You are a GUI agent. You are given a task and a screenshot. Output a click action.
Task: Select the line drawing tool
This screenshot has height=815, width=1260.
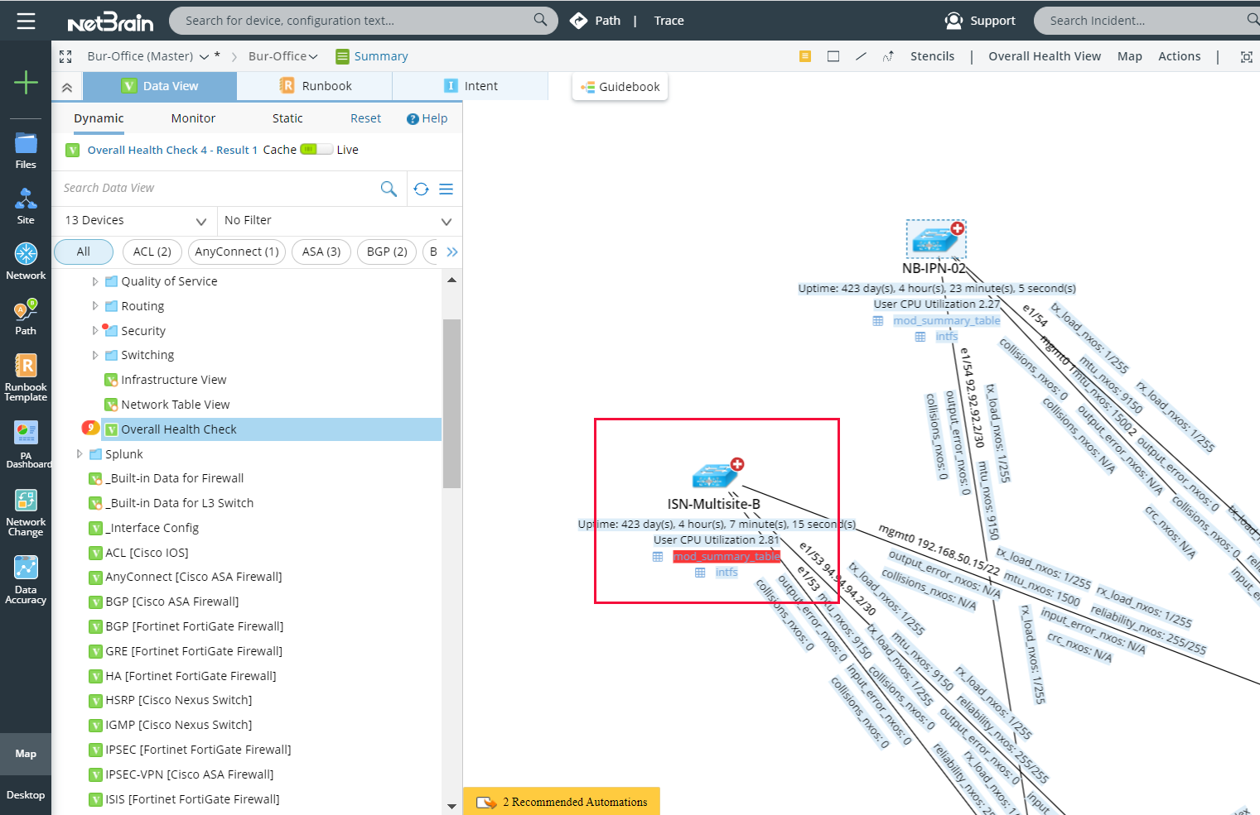[861, 55]
